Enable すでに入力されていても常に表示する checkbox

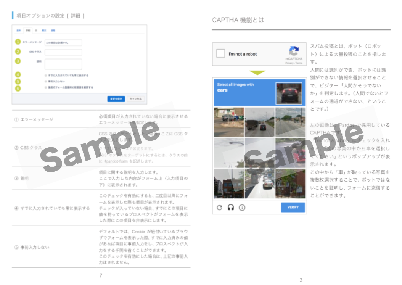pyautogui.click(x=46, y=76)
